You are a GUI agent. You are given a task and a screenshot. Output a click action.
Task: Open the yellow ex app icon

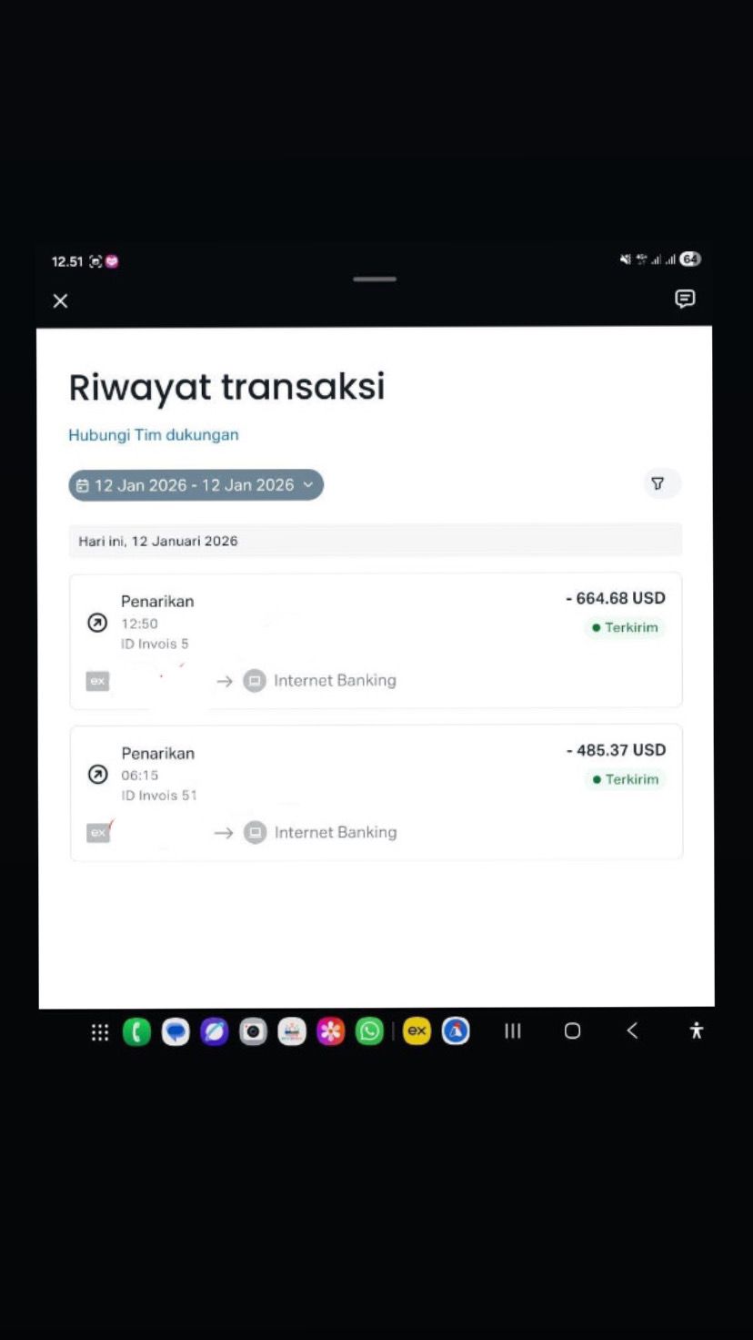coord(417,1031)
